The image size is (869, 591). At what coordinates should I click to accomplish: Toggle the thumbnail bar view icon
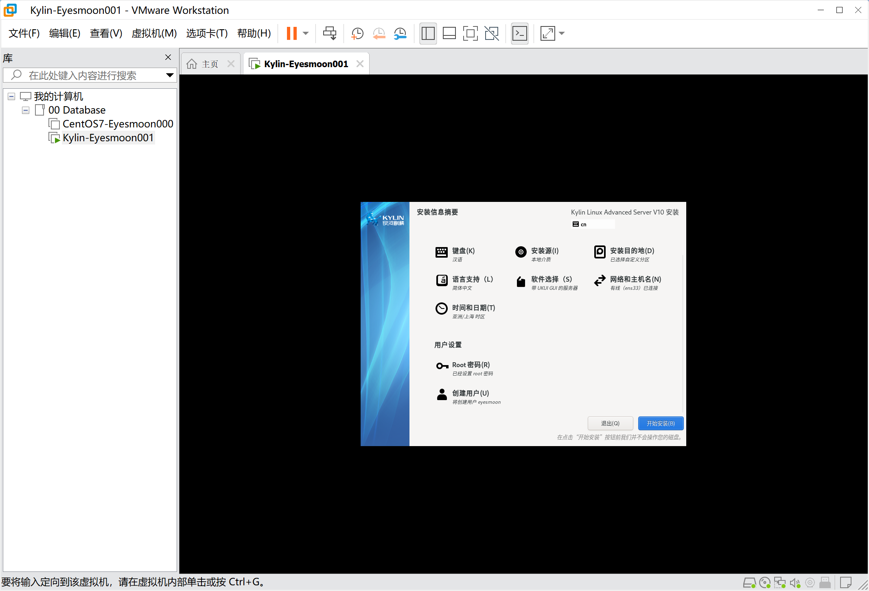click(x=449, y=33)
